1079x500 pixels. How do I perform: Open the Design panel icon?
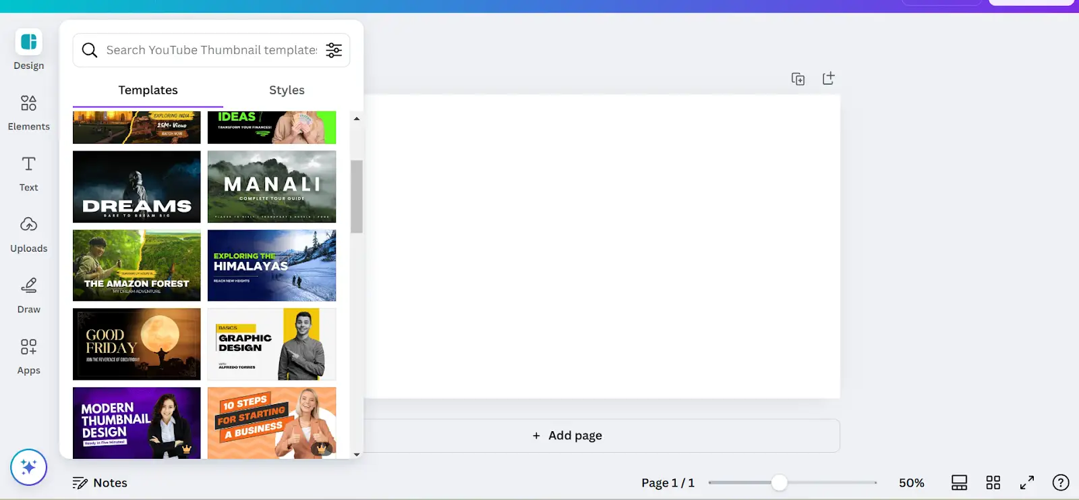(x=28, y=42)
